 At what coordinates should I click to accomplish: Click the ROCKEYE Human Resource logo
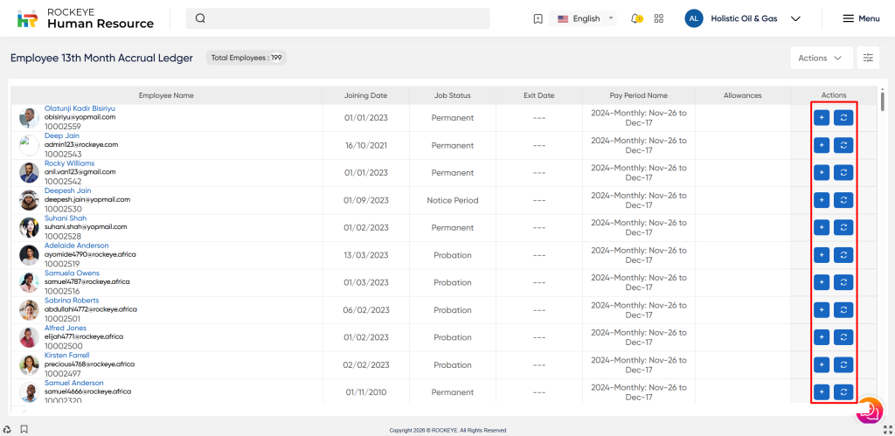pos(86,18)
